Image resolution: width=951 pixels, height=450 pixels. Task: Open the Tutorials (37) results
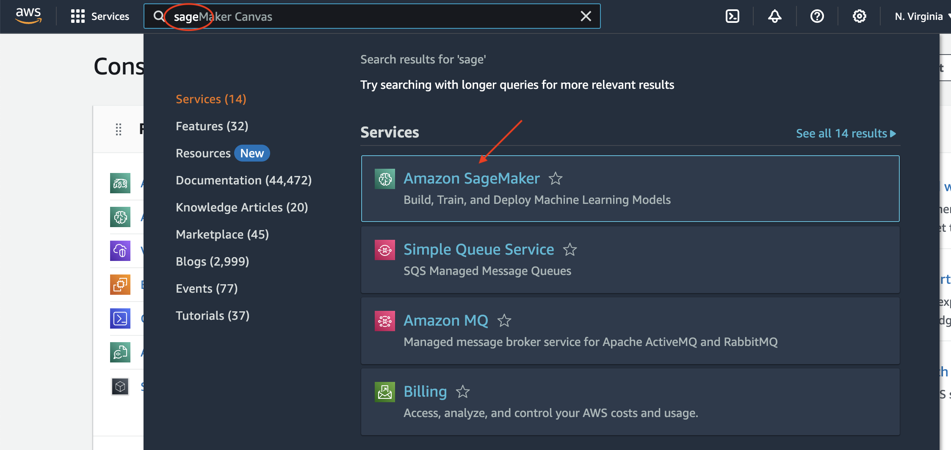[x=212, y=315]
